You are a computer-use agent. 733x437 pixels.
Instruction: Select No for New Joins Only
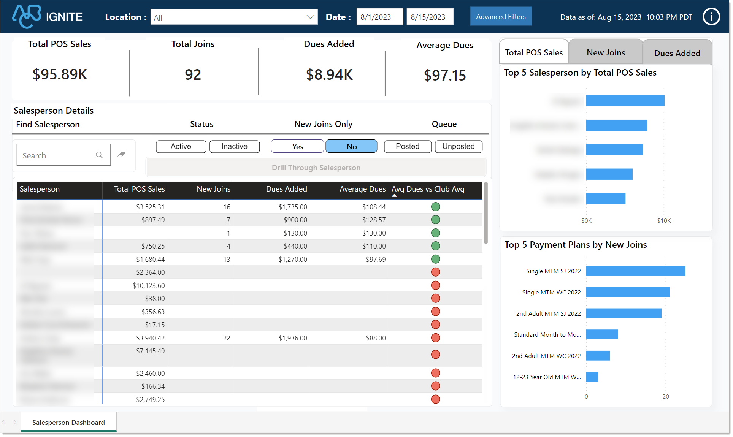pyautogui.click(x=351, y=147)
